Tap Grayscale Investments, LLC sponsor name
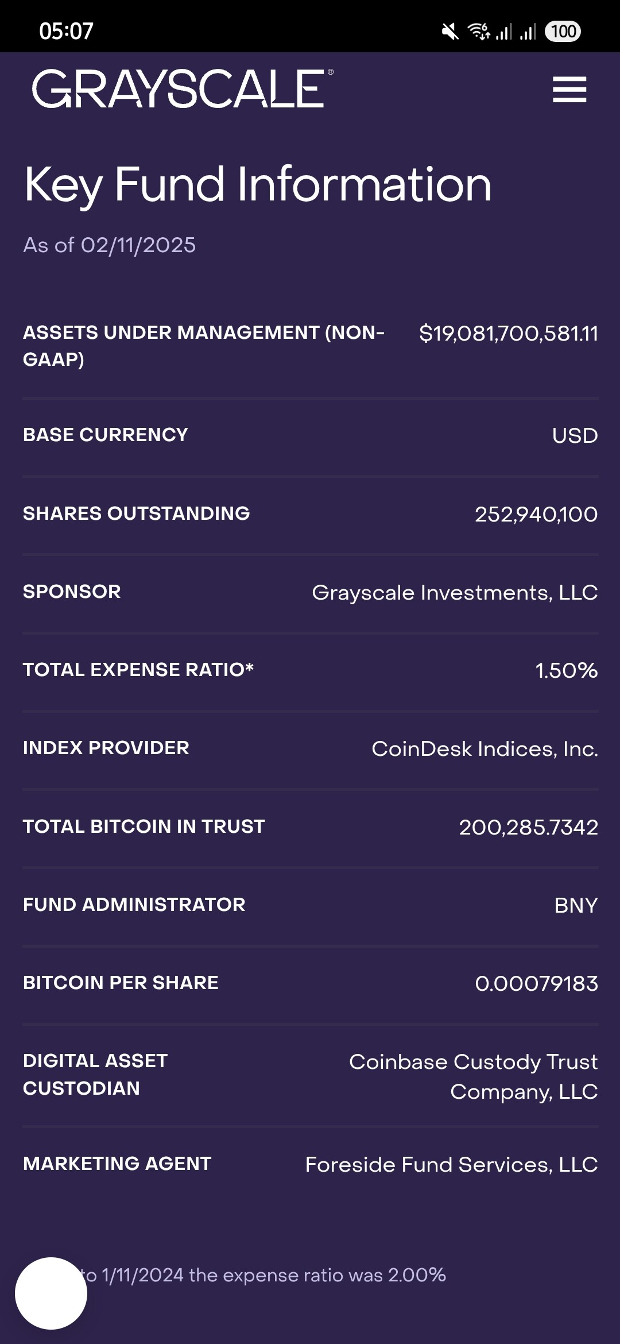Viewport: 620px width, 1344px height. (454, 592)
